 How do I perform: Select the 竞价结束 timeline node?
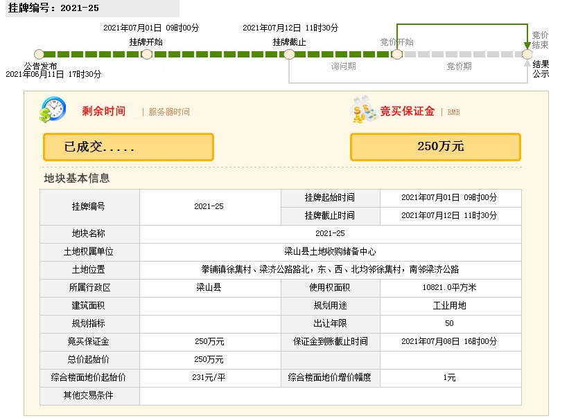click(x=527, y=55)
